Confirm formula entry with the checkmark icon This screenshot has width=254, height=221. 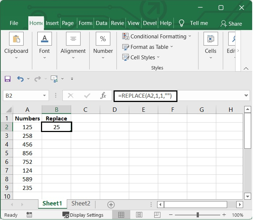[87, 96]
